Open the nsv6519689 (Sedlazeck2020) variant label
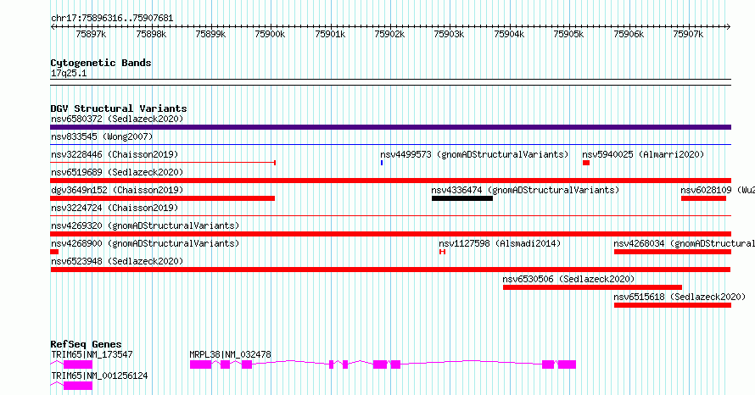Viewport: 755px width, 395px height. (117, 172)
